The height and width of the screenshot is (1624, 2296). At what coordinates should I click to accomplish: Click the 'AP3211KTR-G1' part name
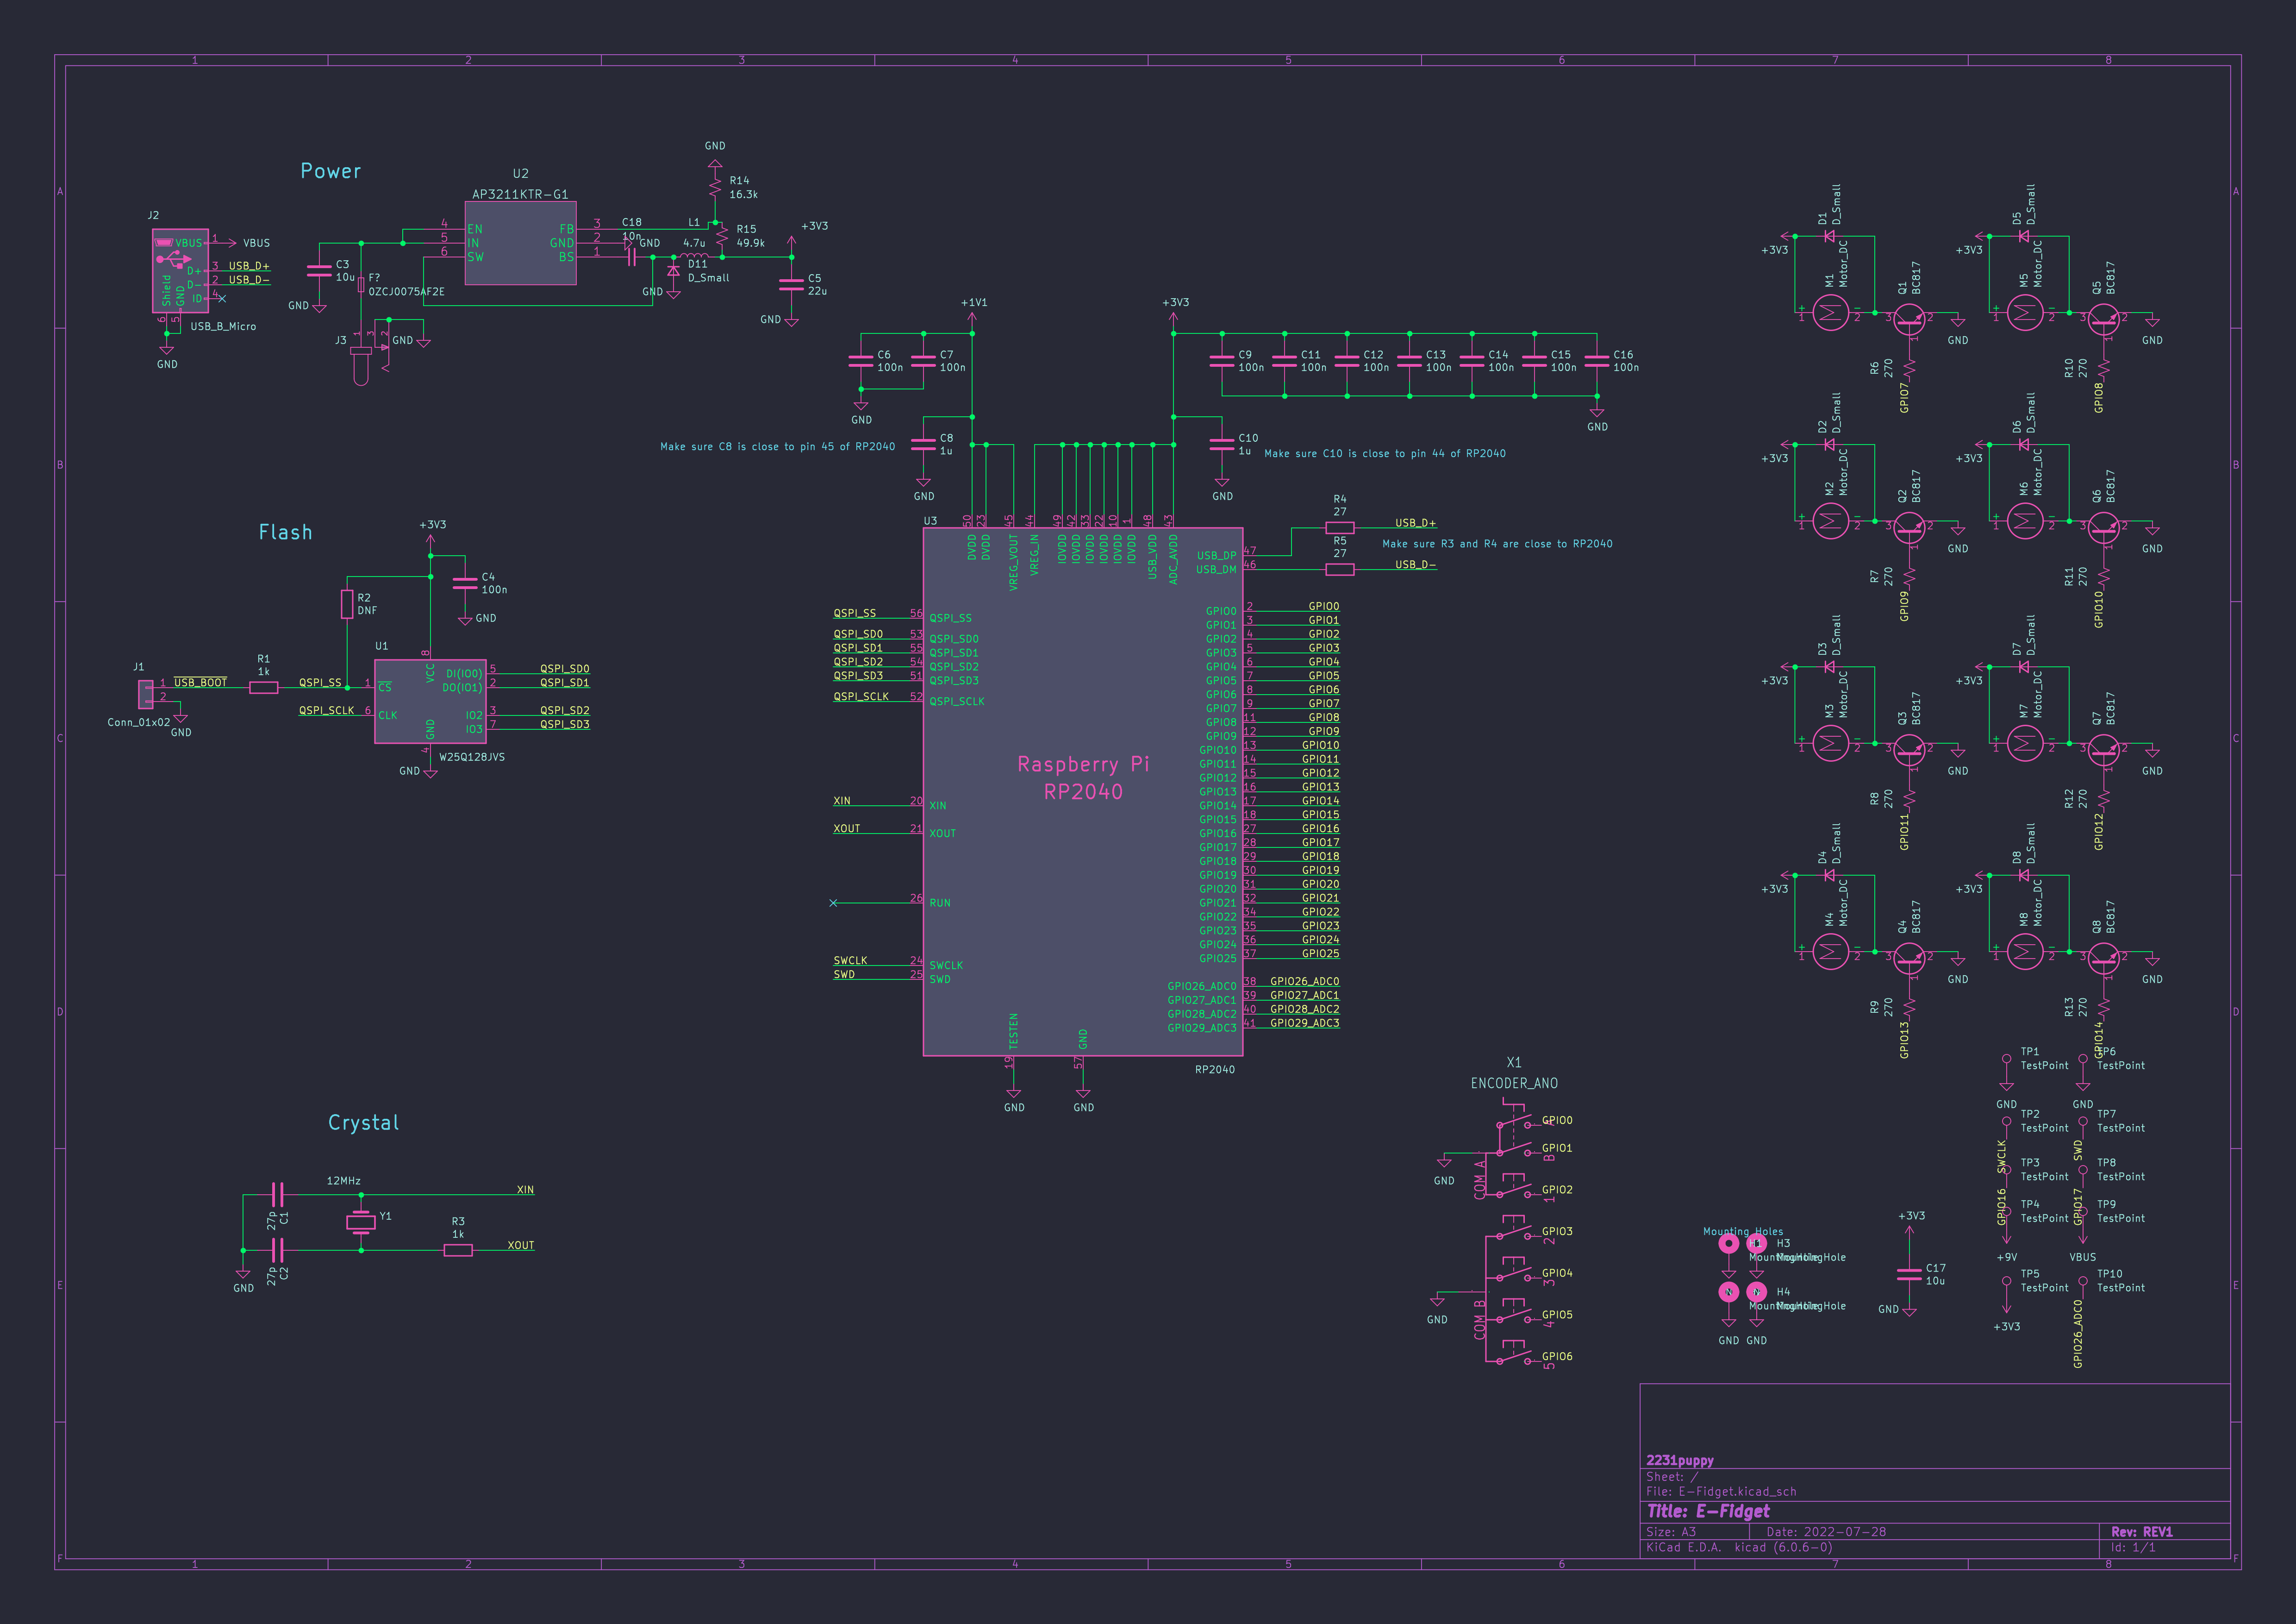pyautogui.click(x=520, y=194)
